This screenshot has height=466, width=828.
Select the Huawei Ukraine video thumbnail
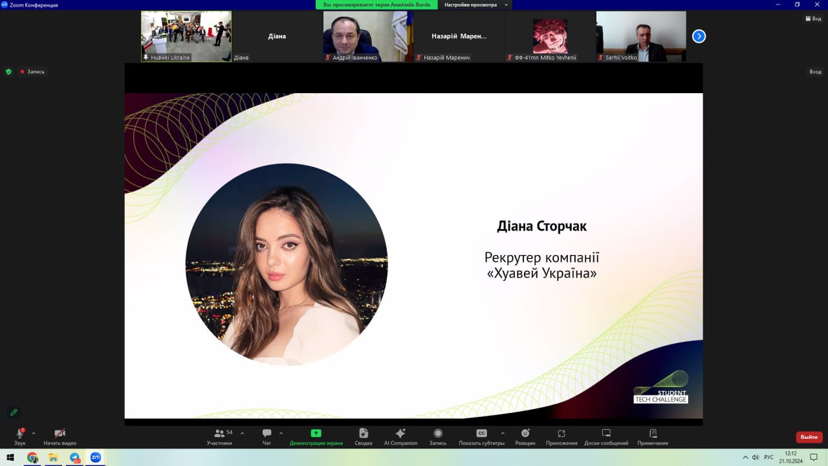186,36
